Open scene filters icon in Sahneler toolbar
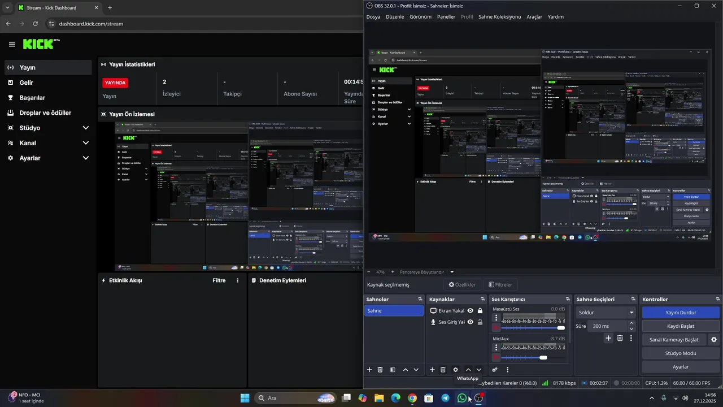This screenshot has width=723, height=407. pyautogui.click(x=393, y=370)
